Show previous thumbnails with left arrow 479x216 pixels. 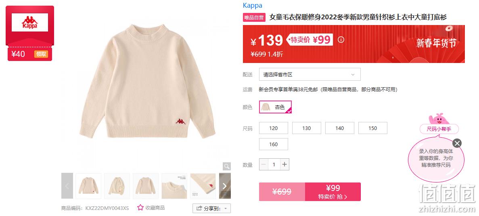click(x=67, y=186)
